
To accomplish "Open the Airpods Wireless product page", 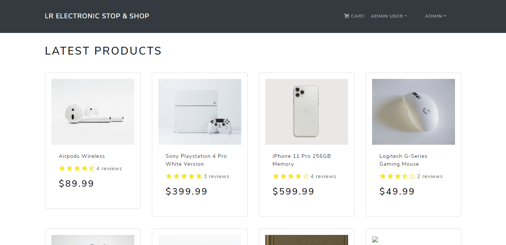I will (82, 156).
